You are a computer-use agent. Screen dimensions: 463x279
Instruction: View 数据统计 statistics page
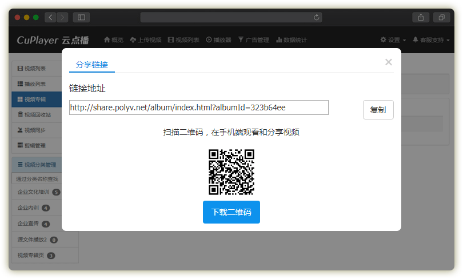[292, 40]
